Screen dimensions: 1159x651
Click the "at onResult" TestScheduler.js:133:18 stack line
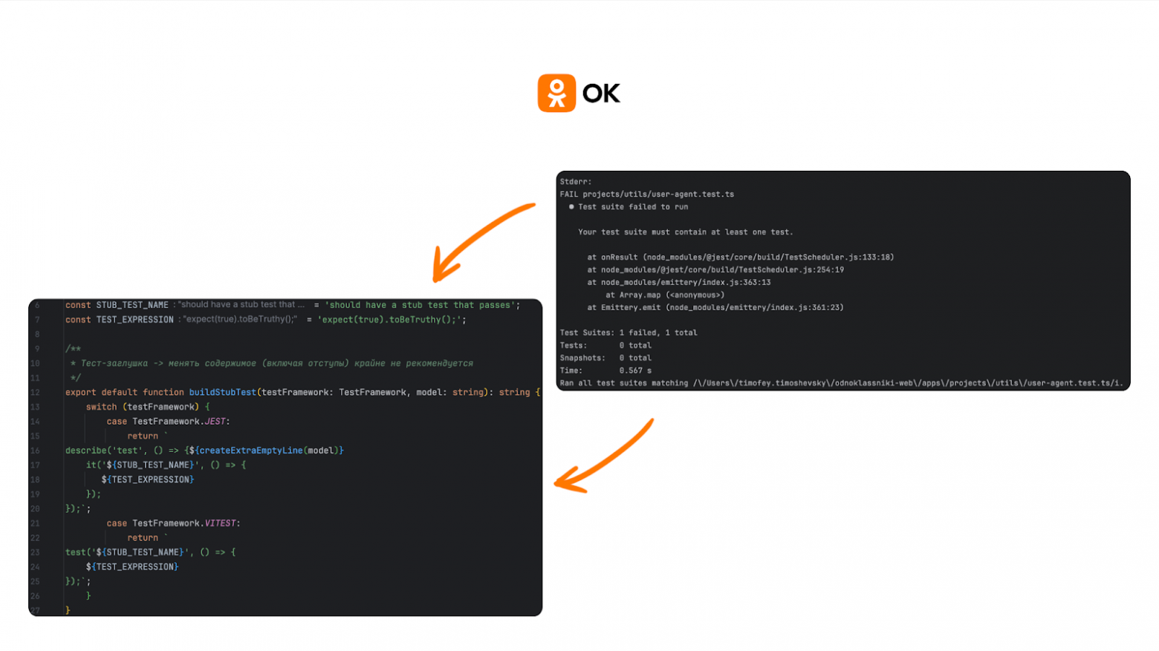pyautogui.click(x=741, y=258)
